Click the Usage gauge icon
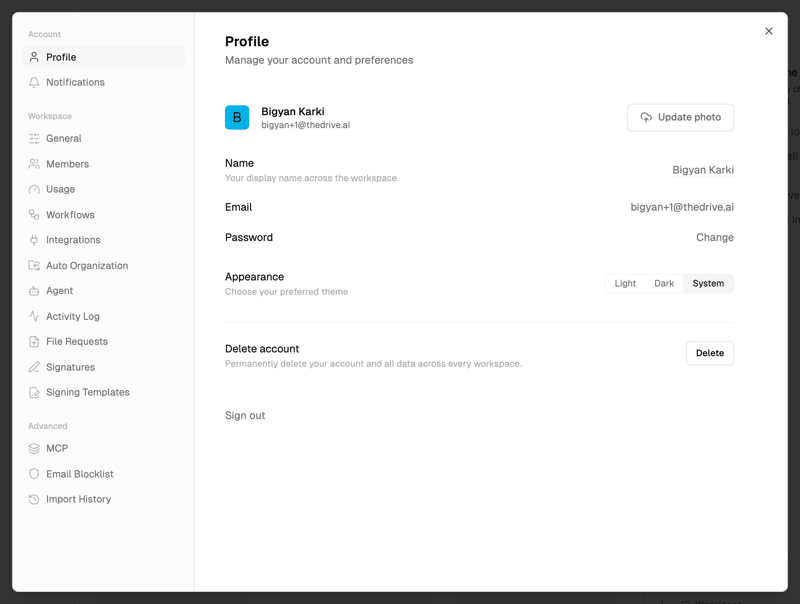800x604 pixels. [x=34, y=189]
